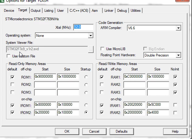The height and width of the screenshot is (139, 192).
Task: Toggle the Big Endian checkbox
Action: (x=145, y=49)
